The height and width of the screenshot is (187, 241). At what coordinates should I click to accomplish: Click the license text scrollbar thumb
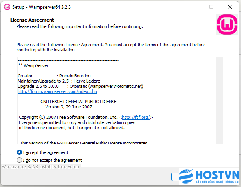(x=219, y=67)
